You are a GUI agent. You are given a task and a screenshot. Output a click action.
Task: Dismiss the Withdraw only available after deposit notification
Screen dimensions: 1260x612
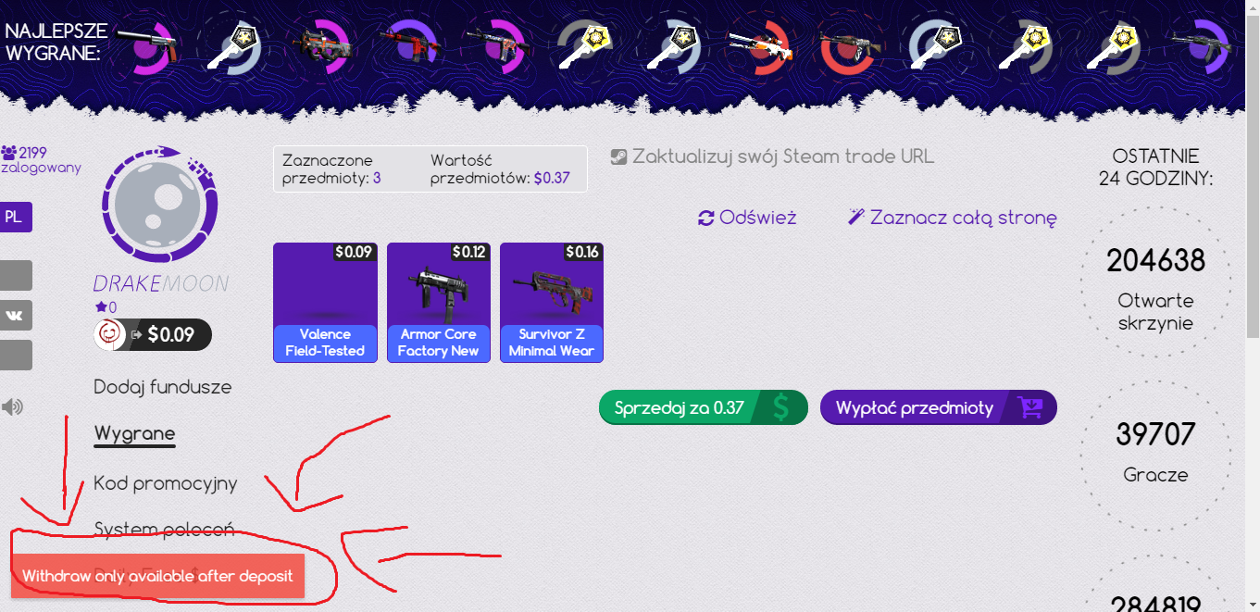pyautogui.click(x=157, y=576)
